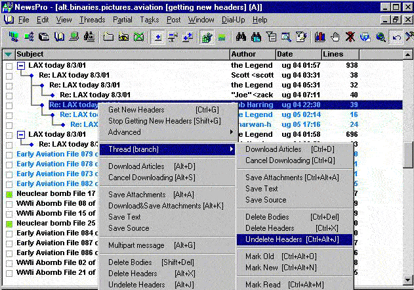Screen dimensions: 414x290
Task: Click the bar chart icon in toolbar
Action: pos(320,37)
